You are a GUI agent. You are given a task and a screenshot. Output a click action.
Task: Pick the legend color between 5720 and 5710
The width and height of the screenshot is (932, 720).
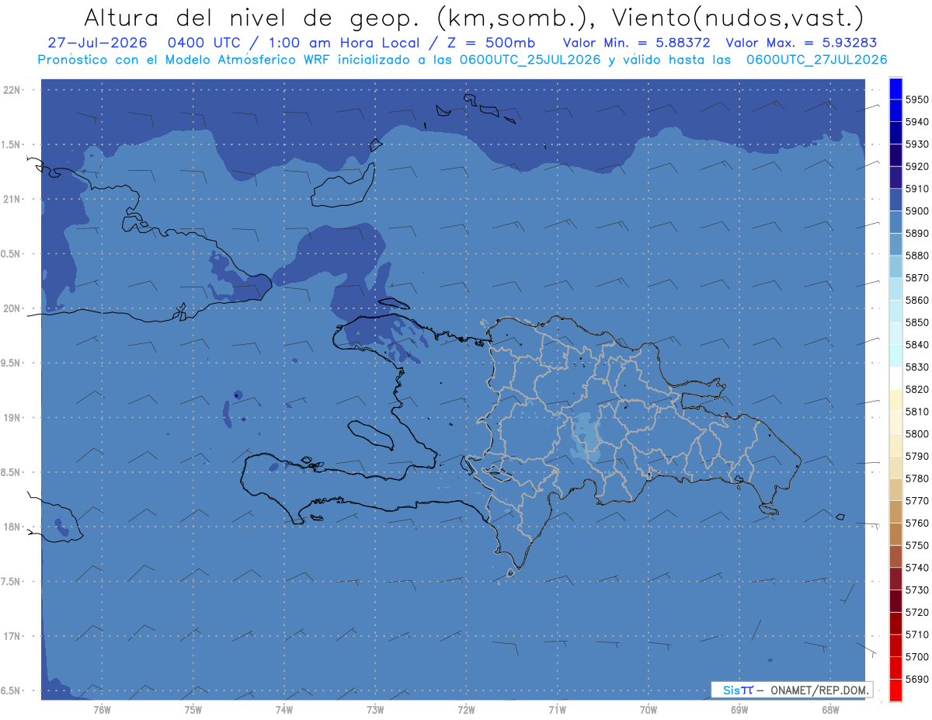pos(895,623)
